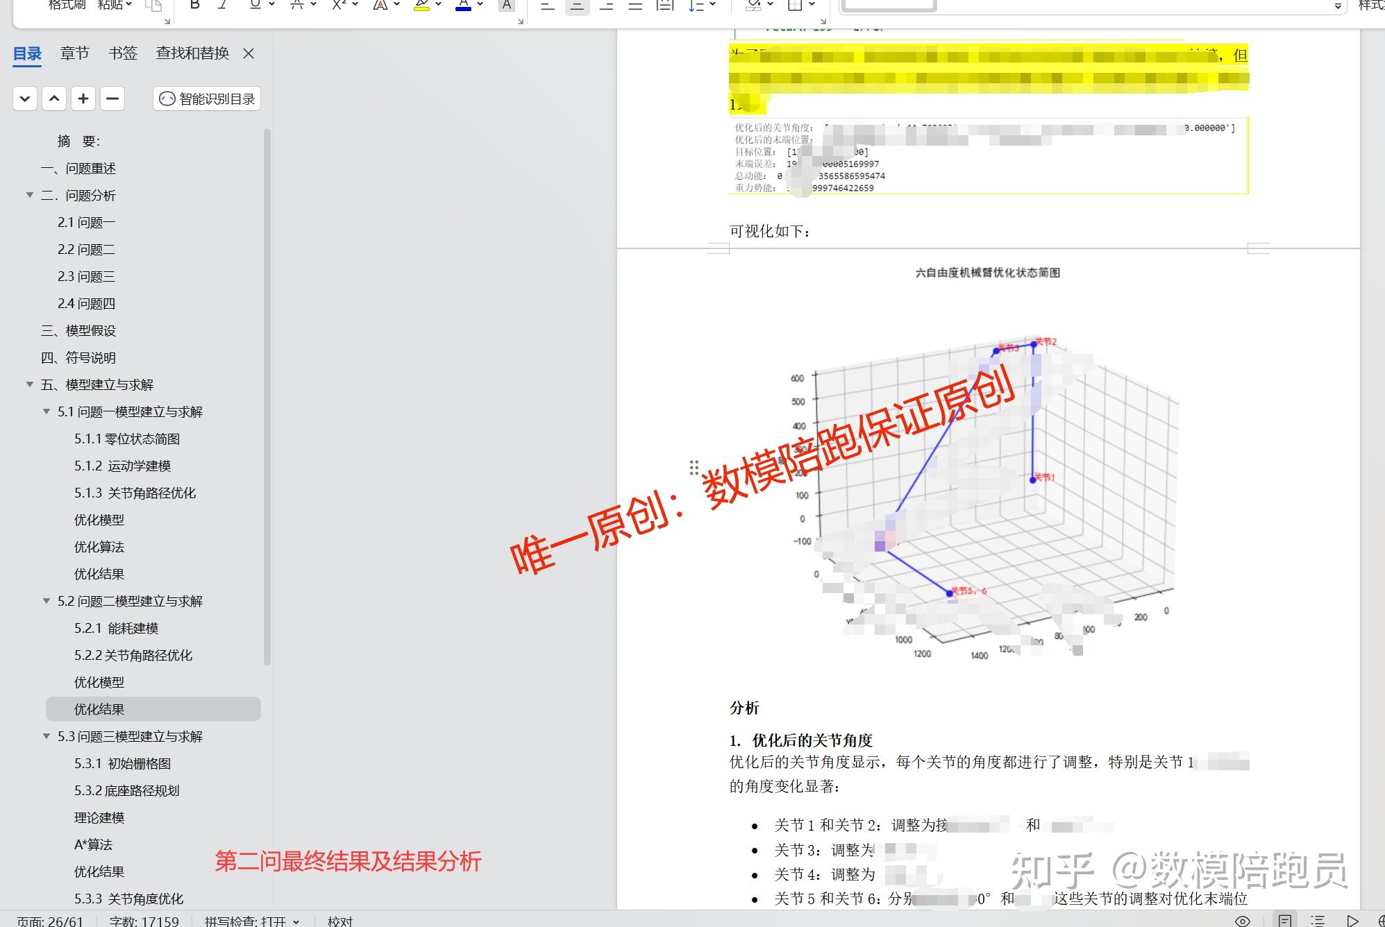Image resolution: width=1385 pixels, height=927 pixels.
Task: Open clipboard dialog launcher arrow
Action: pyautogui.click(x=167, y=22)
